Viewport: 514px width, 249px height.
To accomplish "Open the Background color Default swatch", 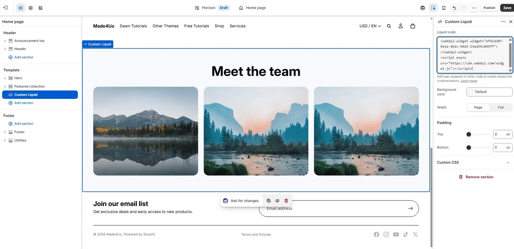I will (x=489, y=92).
